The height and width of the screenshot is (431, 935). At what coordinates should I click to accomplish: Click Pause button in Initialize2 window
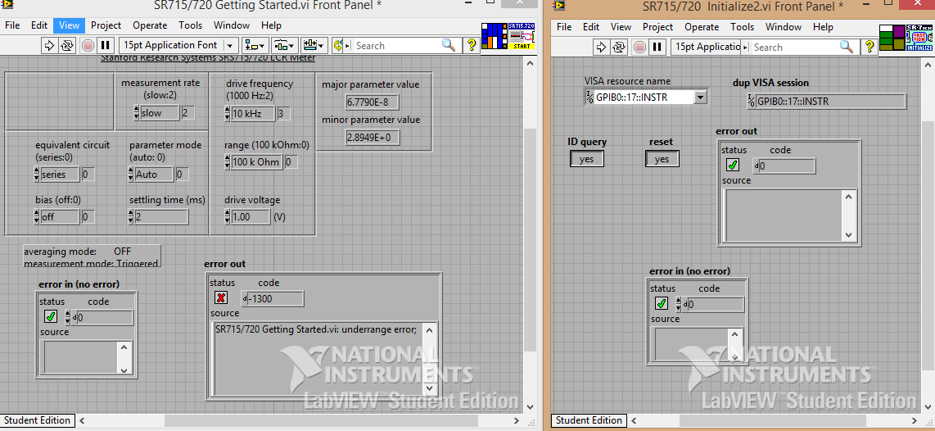pos(657,47)
